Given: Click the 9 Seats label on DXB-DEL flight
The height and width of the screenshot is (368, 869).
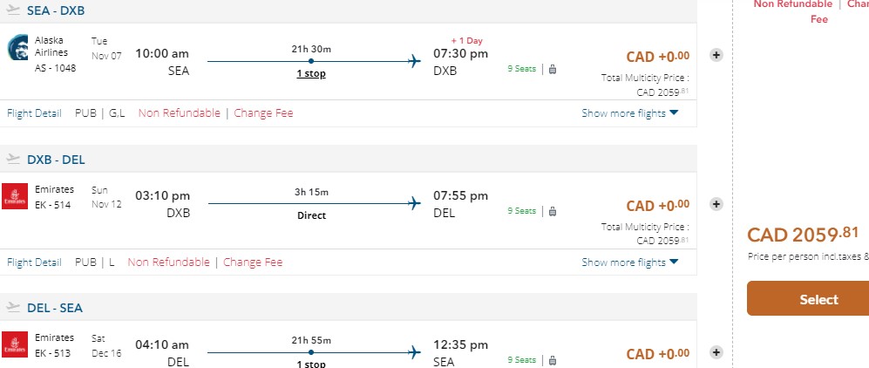Looking at the screenshot, I should click(521, 211).
